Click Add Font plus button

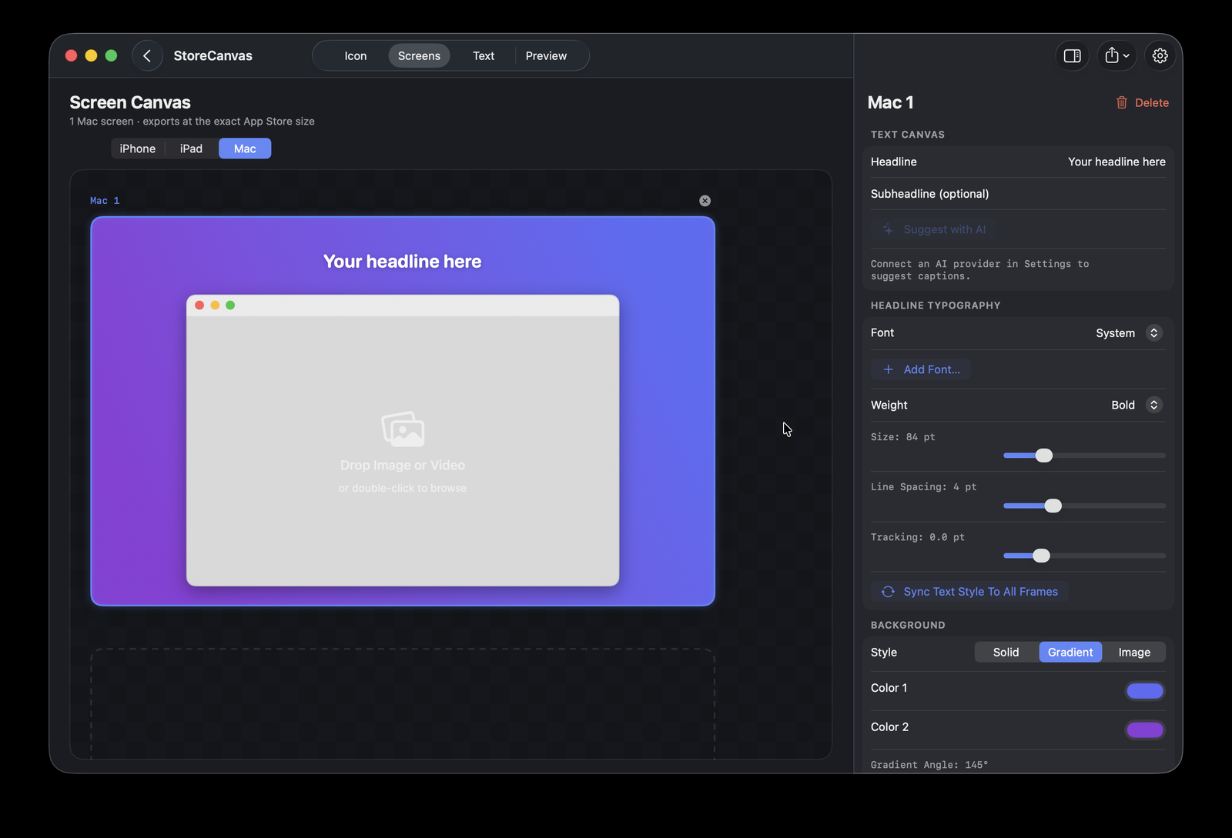921,369
